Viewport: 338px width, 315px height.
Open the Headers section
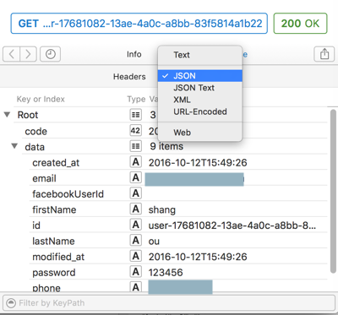[129, 77]
